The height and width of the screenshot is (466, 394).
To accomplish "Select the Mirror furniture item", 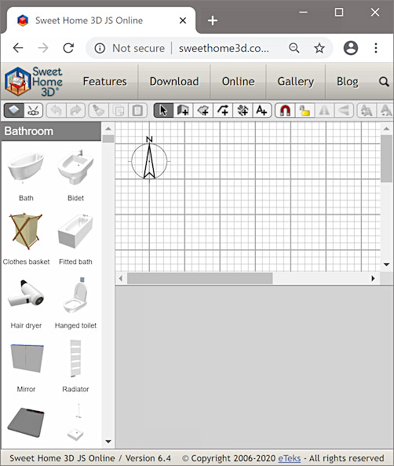I will pyautogui.click(x=26, y=366).
